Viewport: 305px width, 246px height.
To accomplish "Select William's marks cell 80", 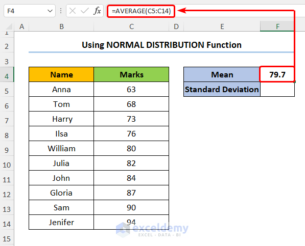I will [131, 149].
